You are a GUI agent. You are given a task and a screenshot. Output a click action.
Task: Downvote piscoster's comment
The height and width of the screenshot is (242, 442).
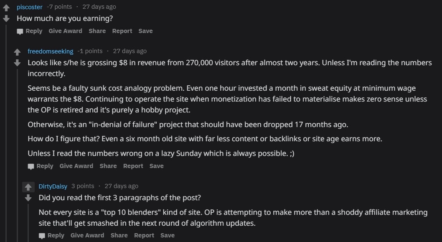click(x=6, y=19)
